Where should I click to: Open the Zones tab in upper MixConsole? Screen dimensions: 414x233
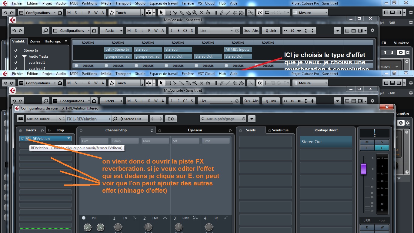35,41
